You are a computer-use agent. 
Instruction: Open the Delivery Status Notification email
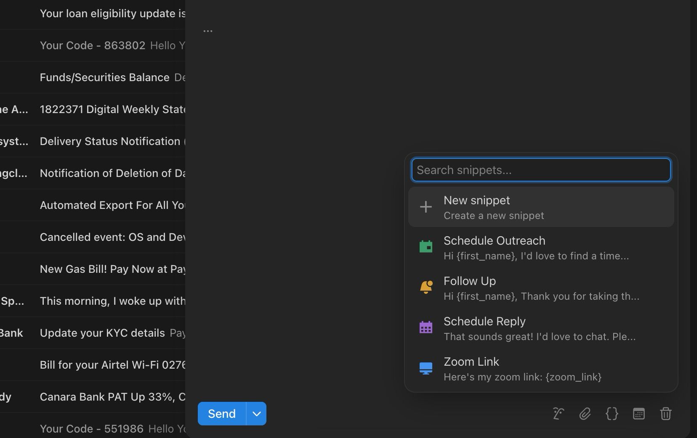(93, 141)
